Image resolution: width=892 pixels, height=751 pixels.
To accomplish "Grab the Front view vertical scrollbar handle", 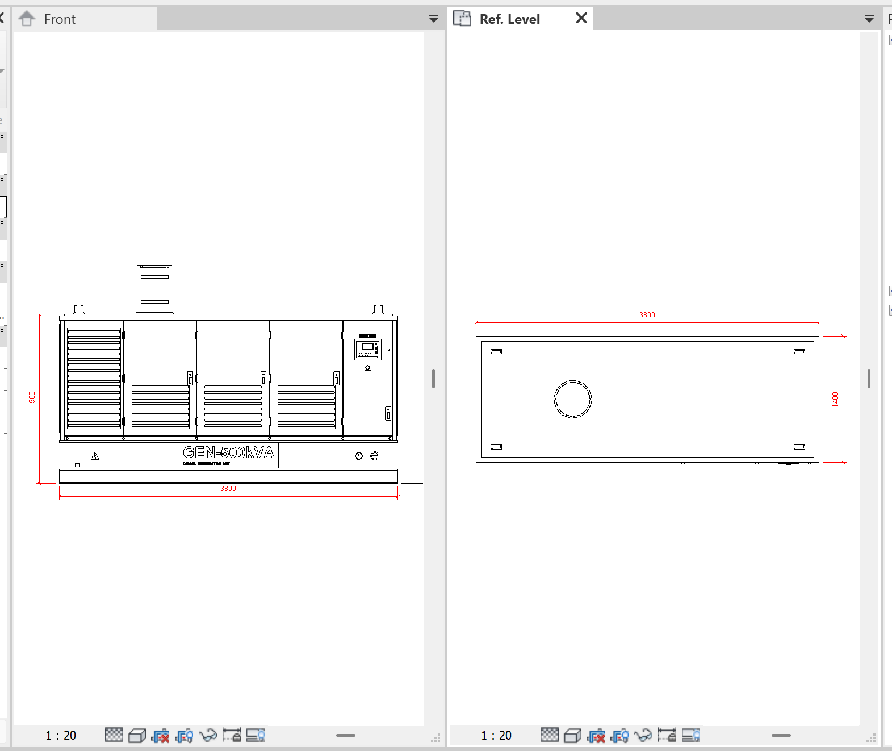I will pyautogui.click(x=433, y=379).
